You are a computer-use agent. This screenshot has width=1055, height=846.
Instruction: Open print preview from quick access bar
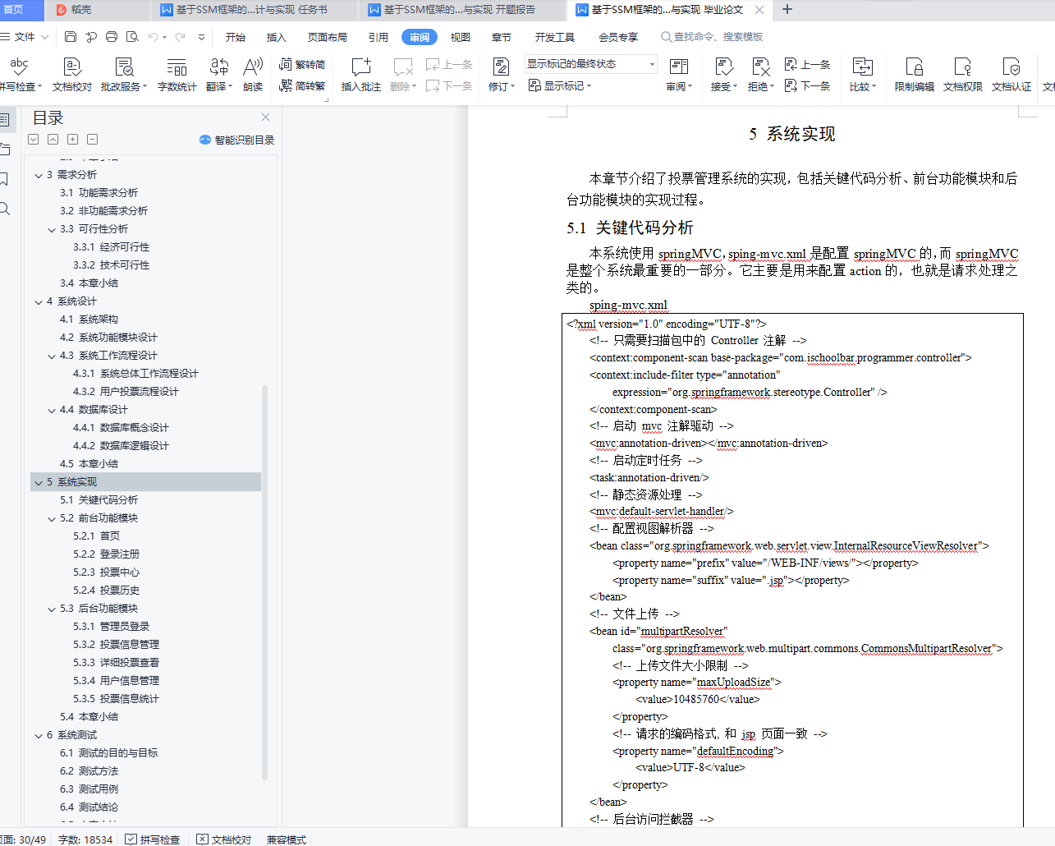click(131, 37)
